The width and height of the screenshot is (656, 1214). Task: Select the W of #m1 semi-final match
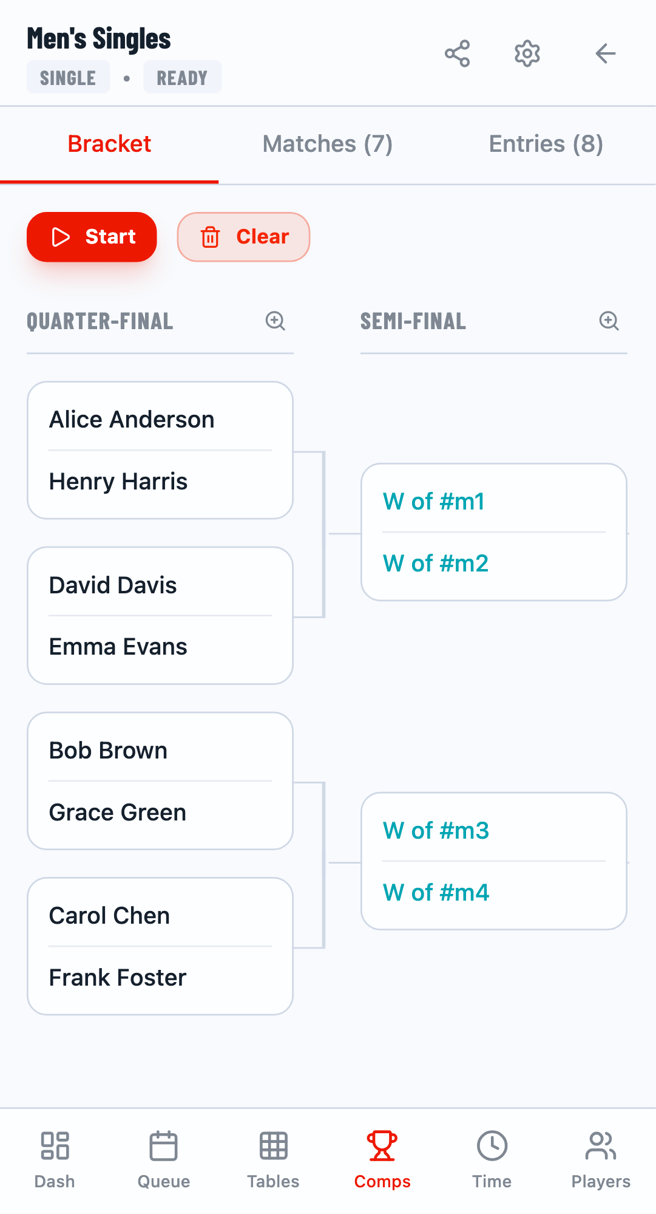[493, 532]
